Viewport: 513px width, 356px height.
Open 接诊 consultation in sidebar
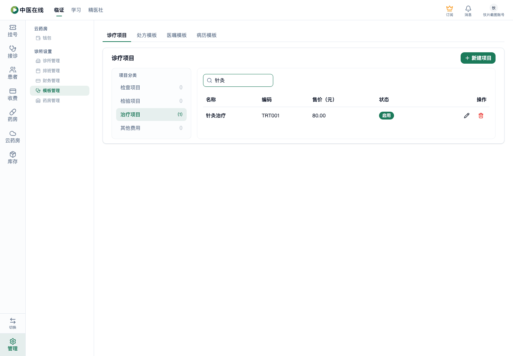pos(13,52)
